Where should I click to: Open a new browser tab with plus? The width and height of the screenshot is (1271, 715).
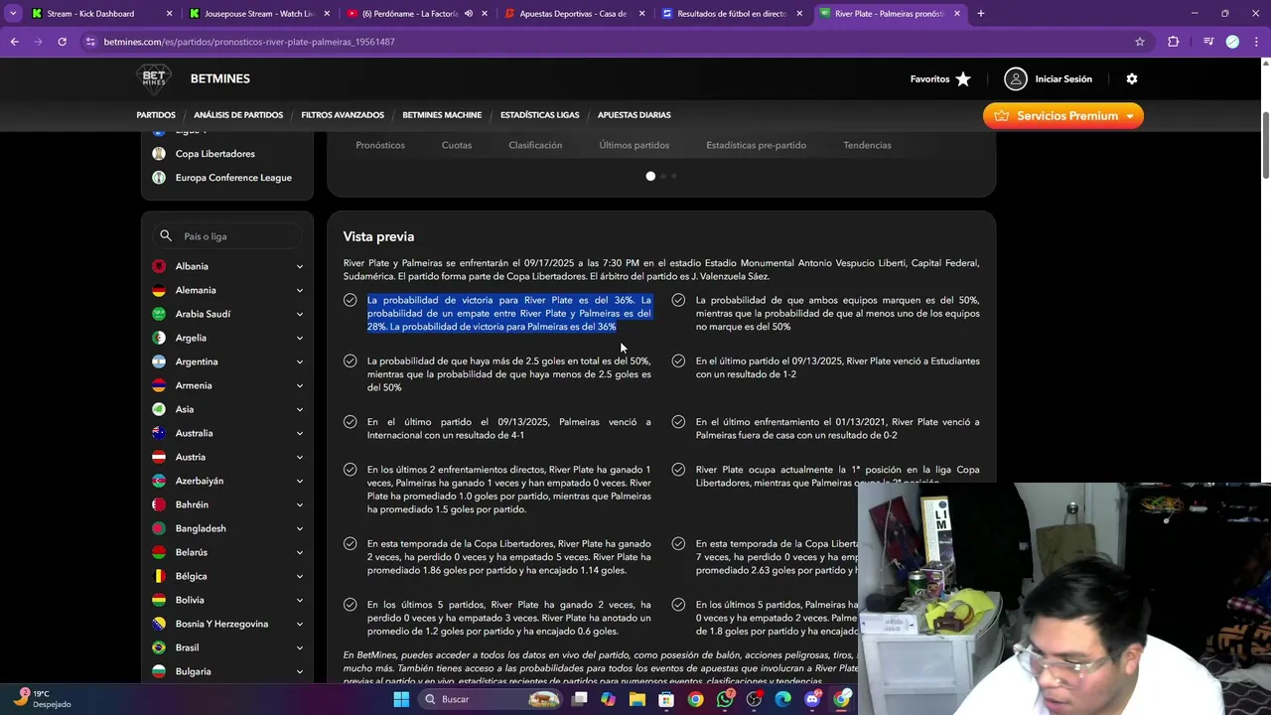(980, 14)
